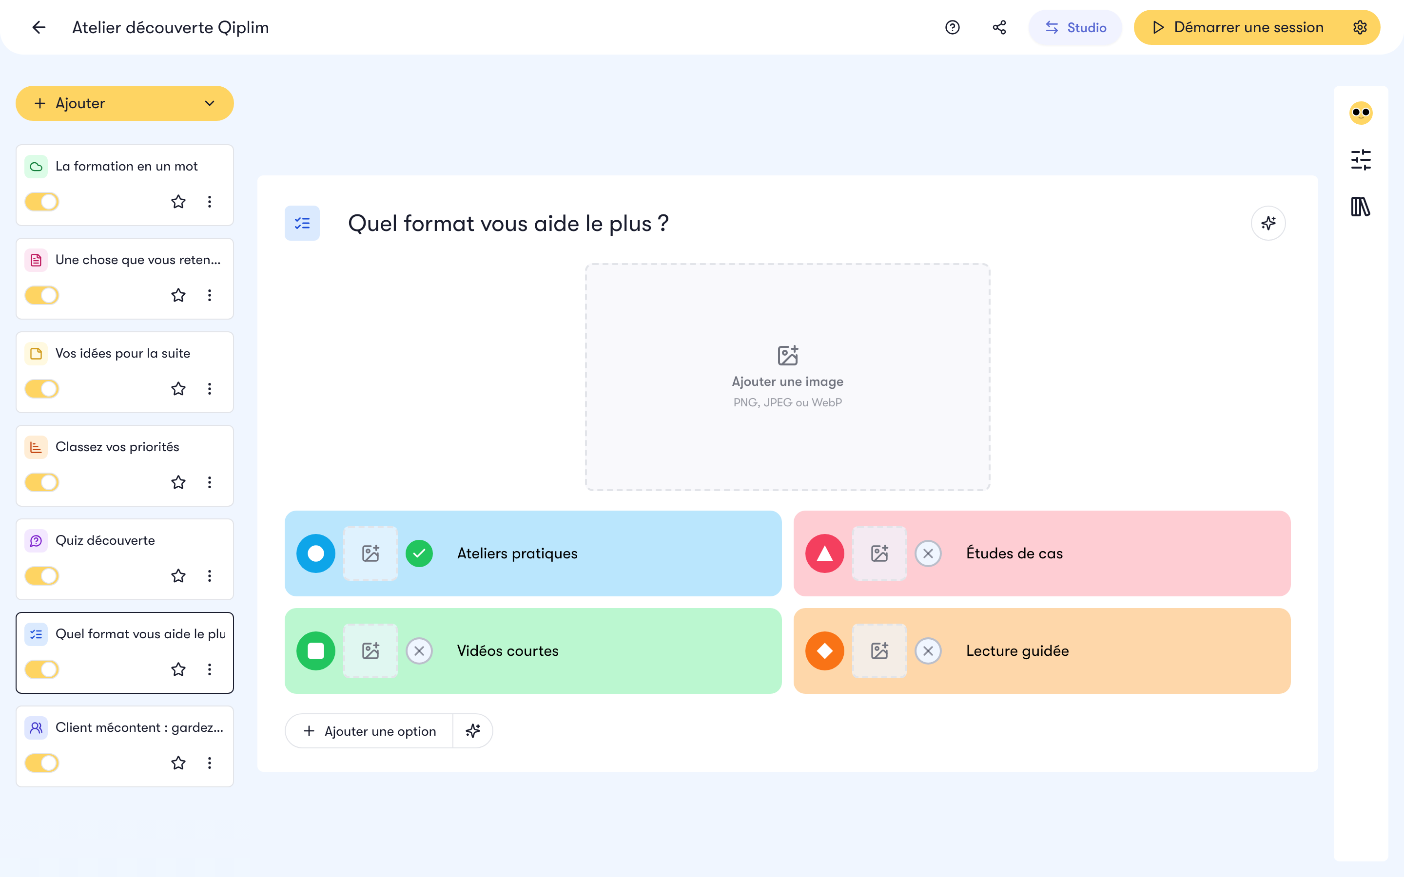Unmark 'Ateliers pratiques' as correct answer
The image size is (1404, 877).
click(x=419, y=553)
